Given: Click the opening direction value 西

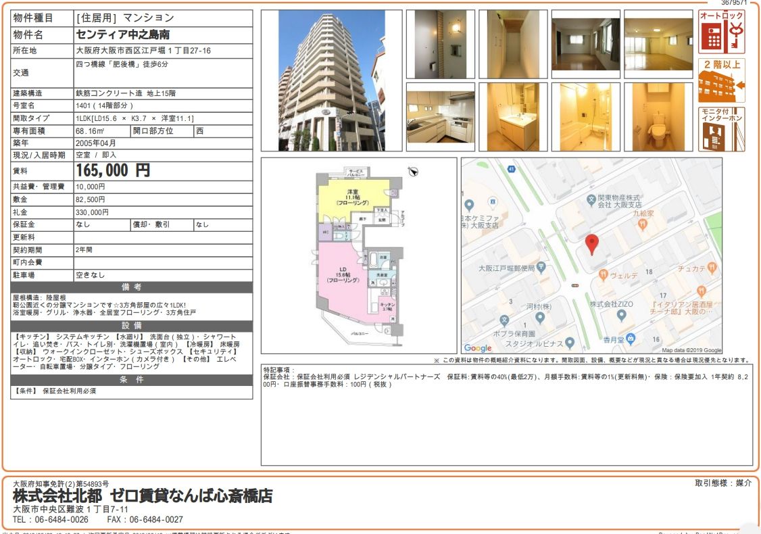Looking at the screenshot, I should coord(200,130).
